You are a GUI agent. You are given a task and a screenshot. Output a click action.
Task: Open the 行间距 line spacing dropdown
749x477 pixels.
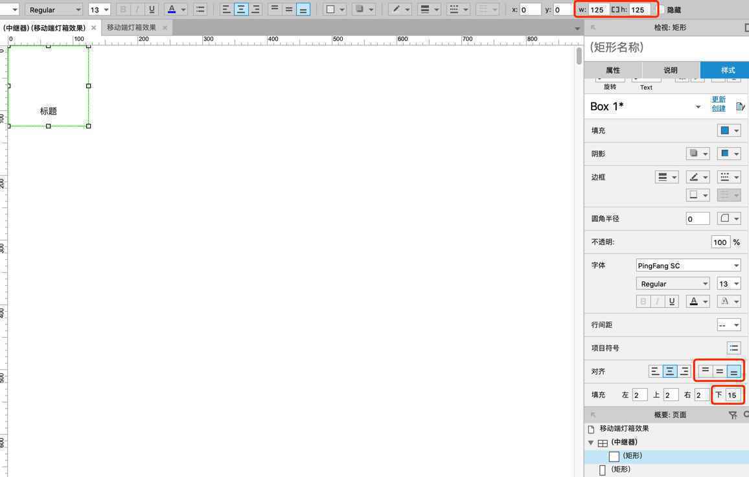click(x=729, y=325)
